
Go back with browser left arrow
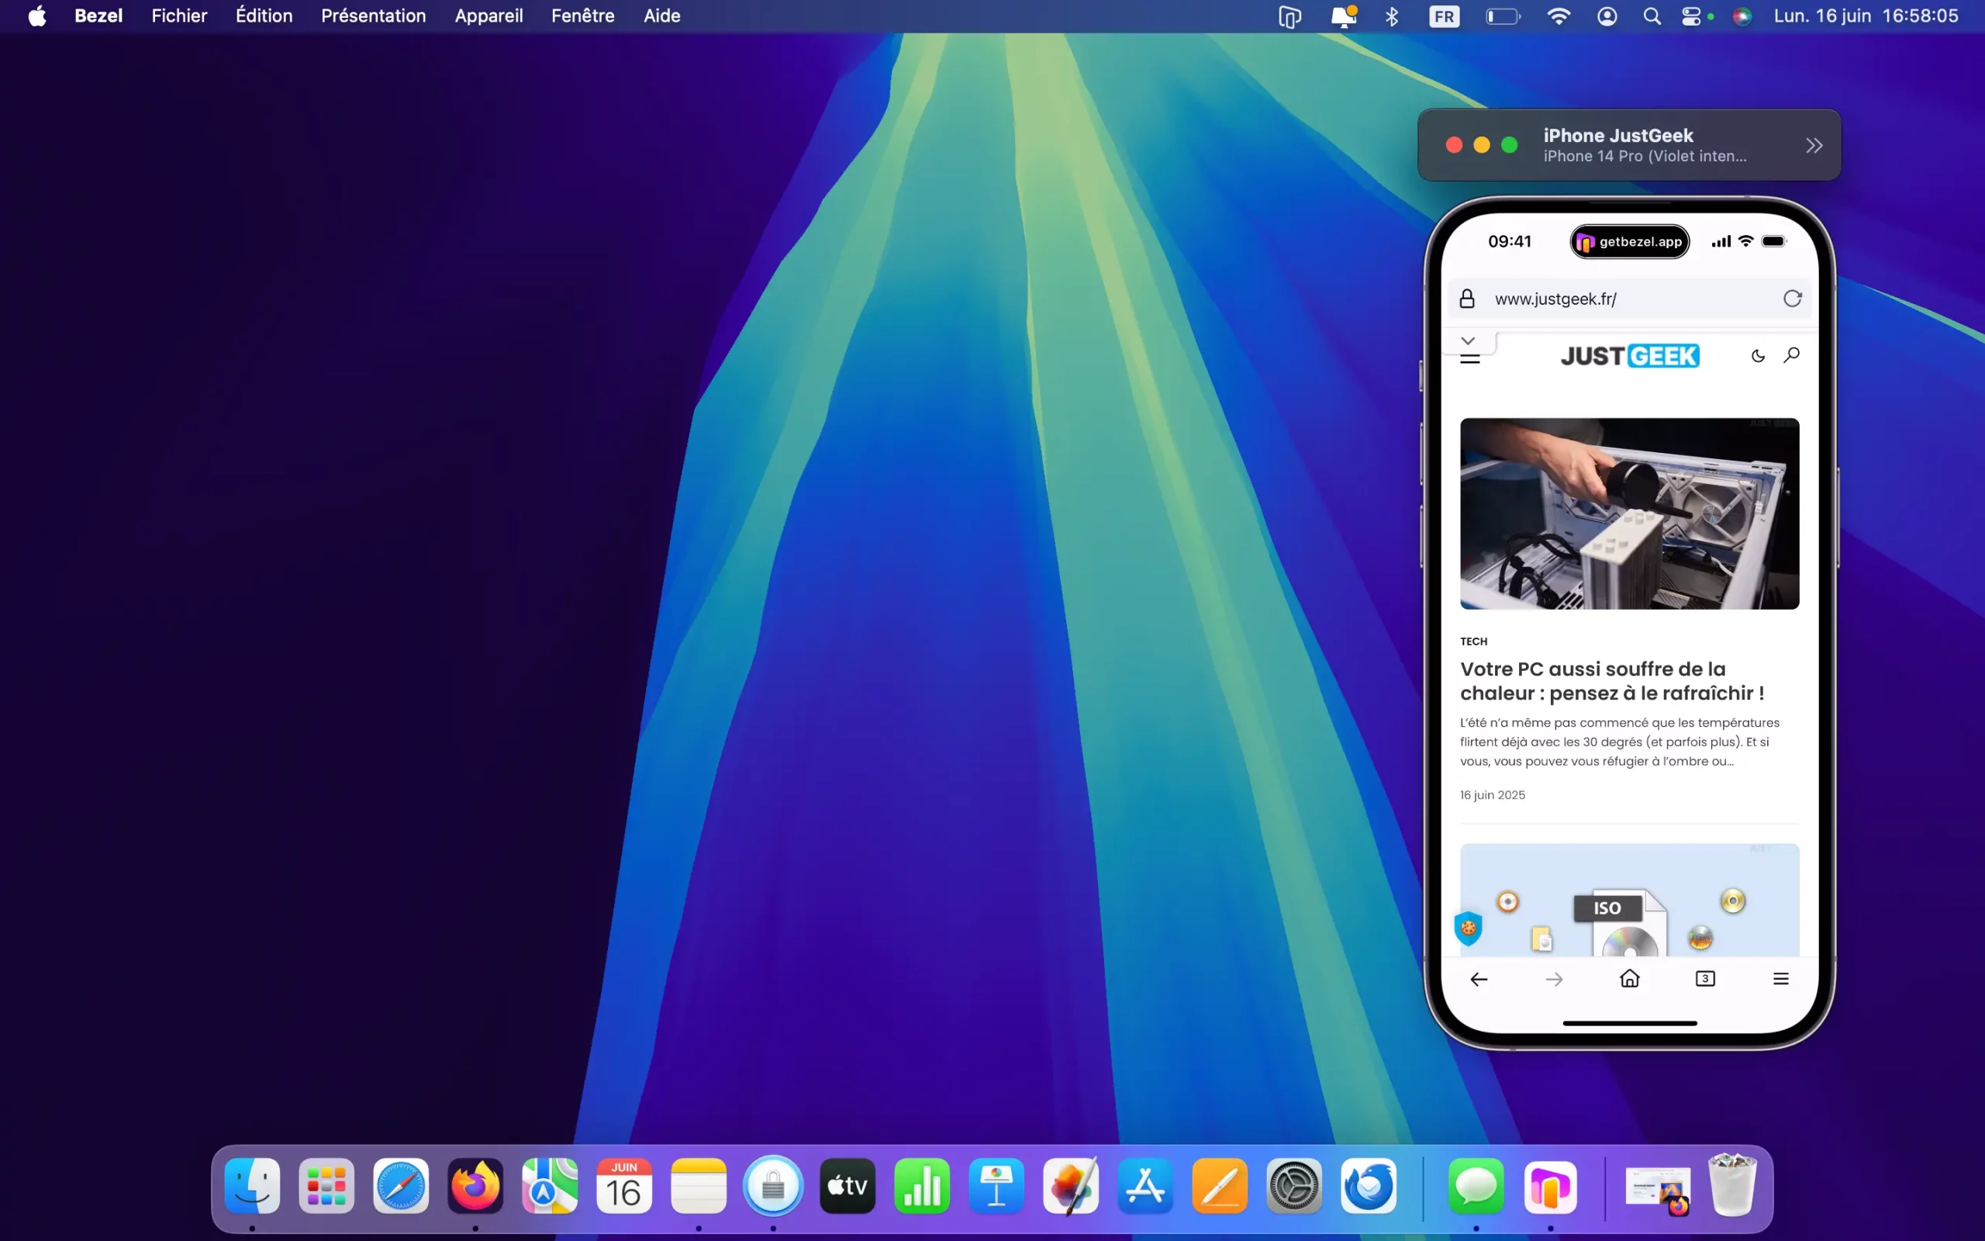tap(1479, 979)
